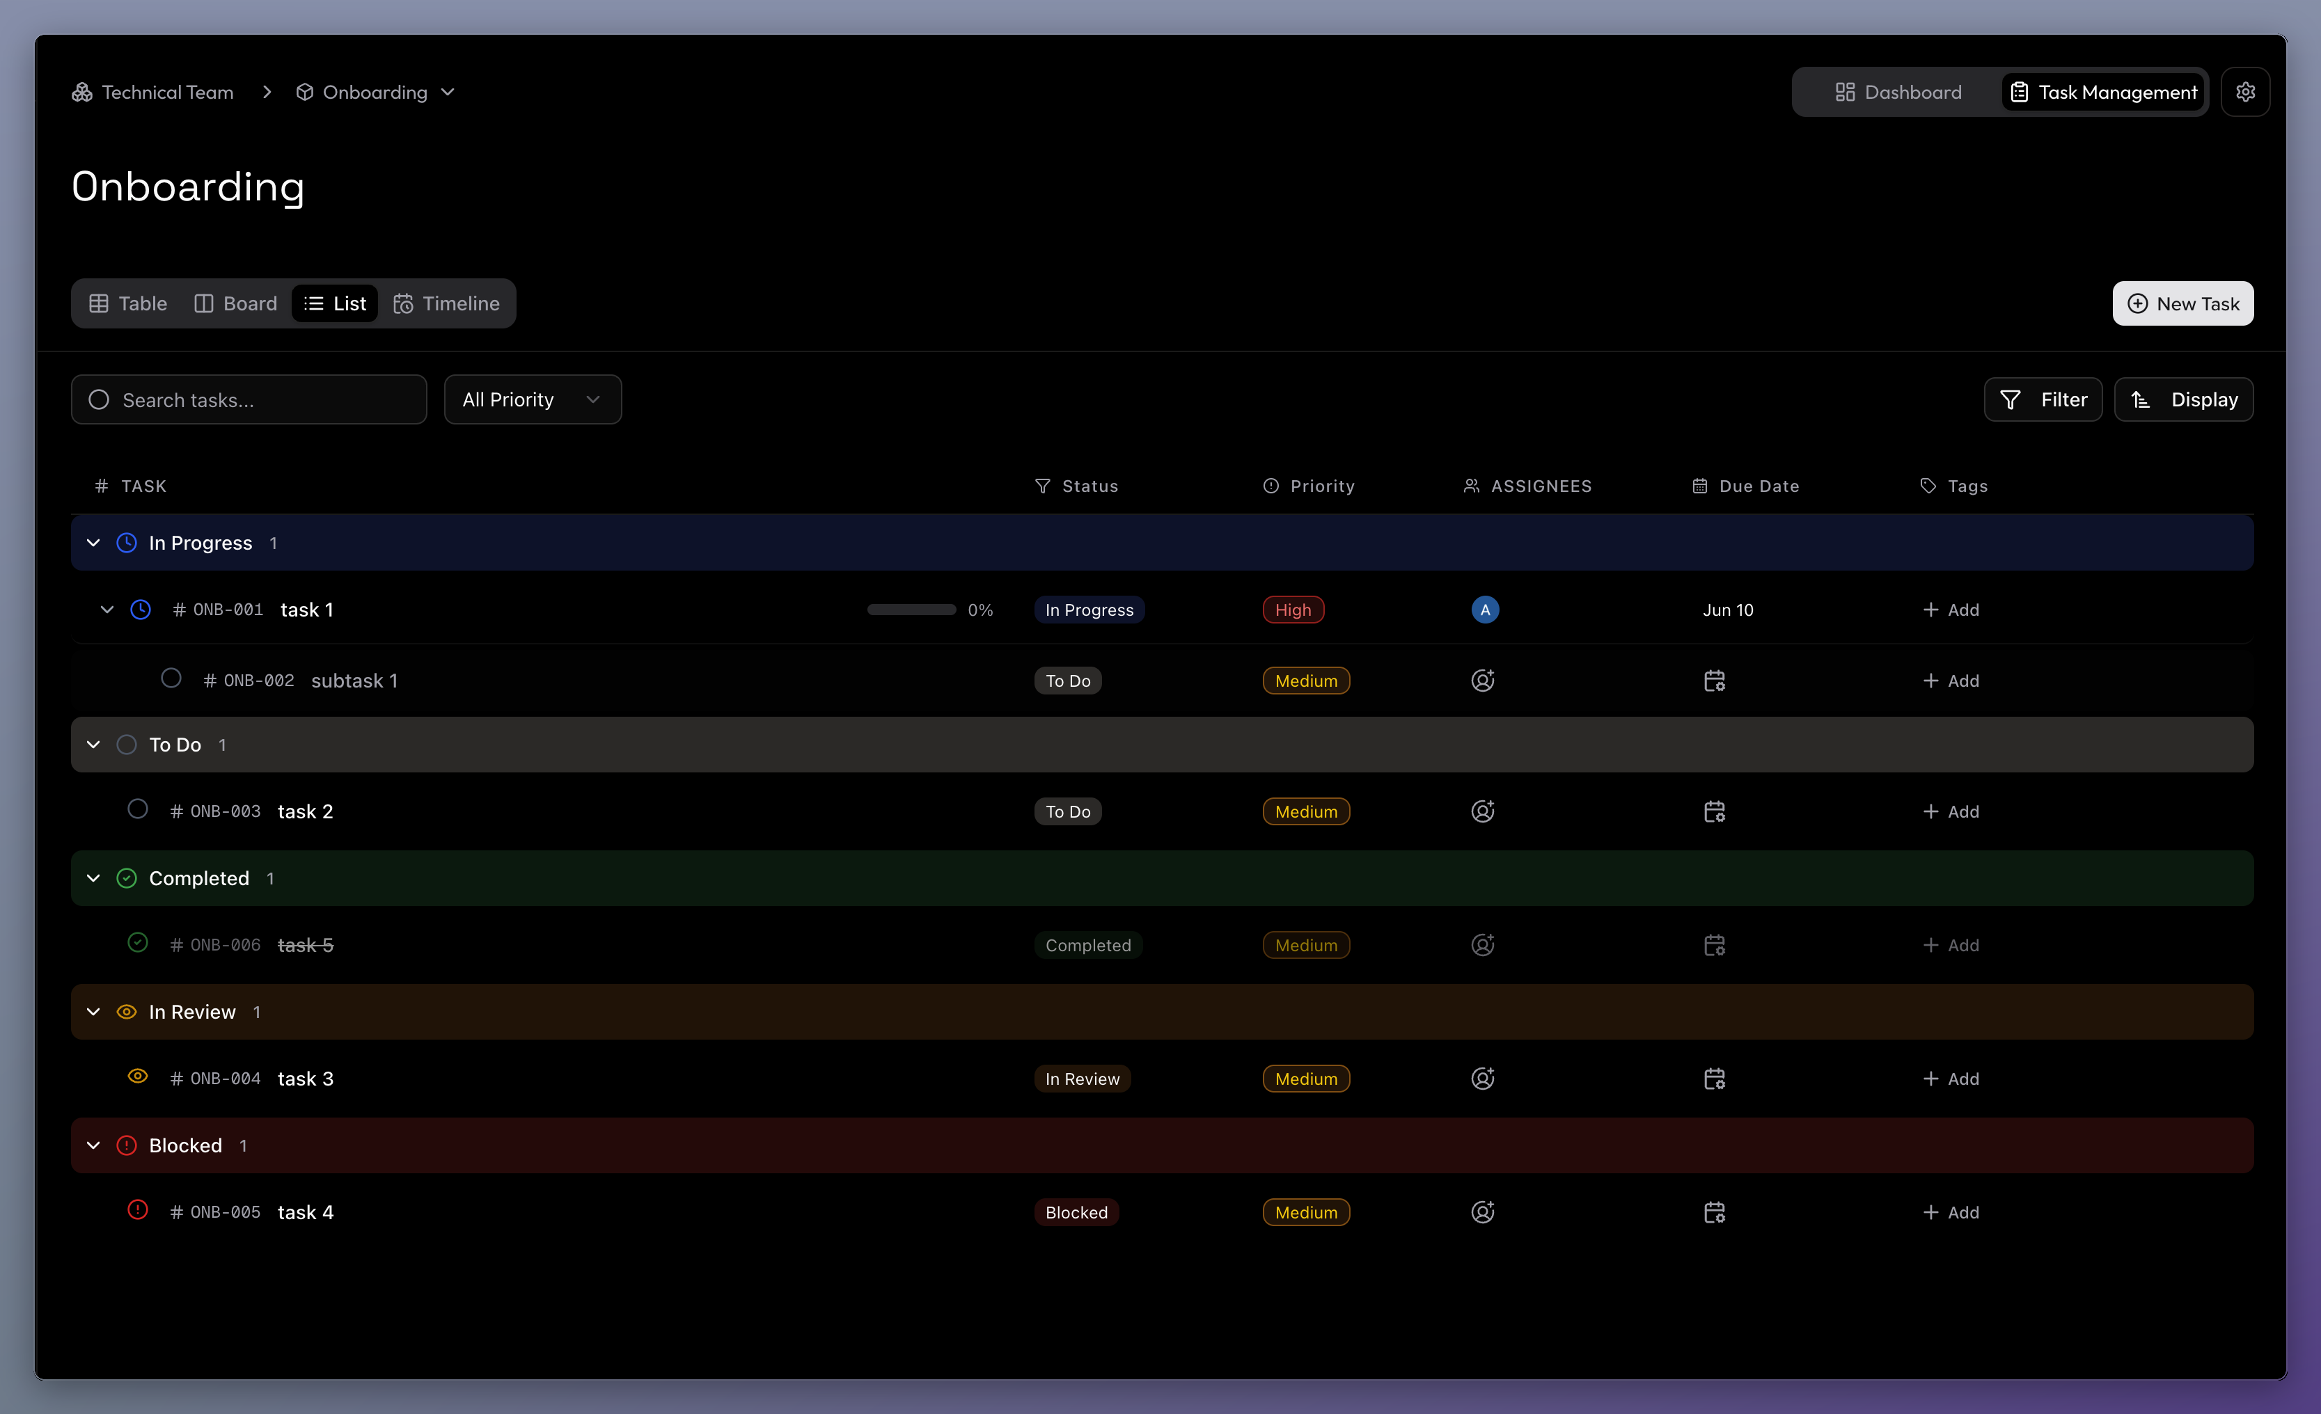Assign a user to subtask 1
Screen dimensions: 2321x1414
pos(1483,681)
